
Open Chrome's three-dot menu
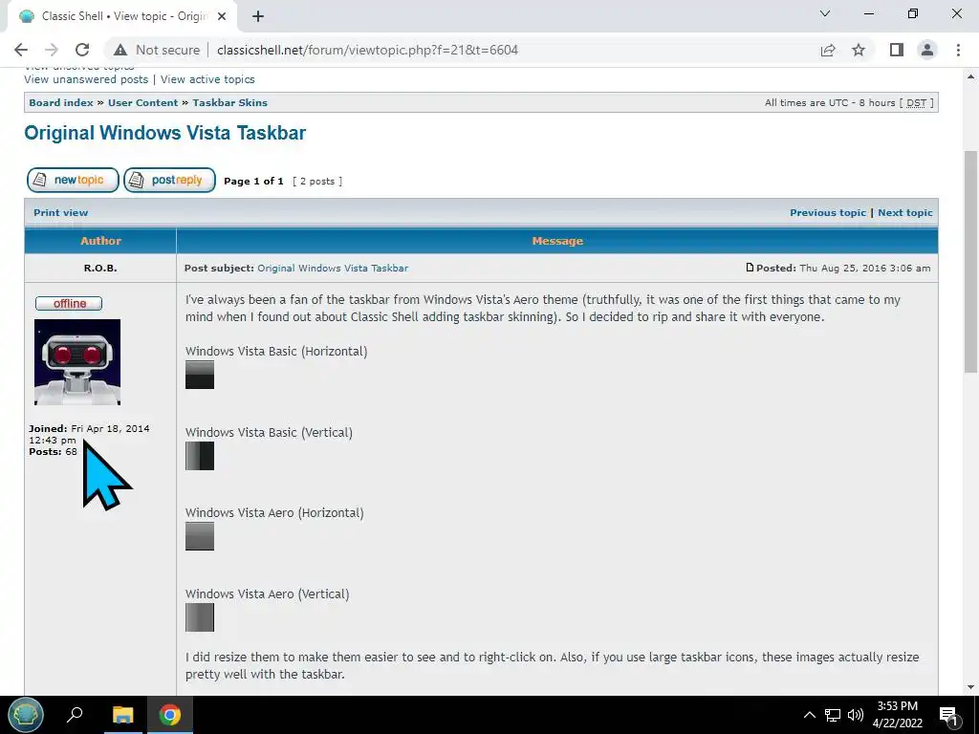[958, 50]
